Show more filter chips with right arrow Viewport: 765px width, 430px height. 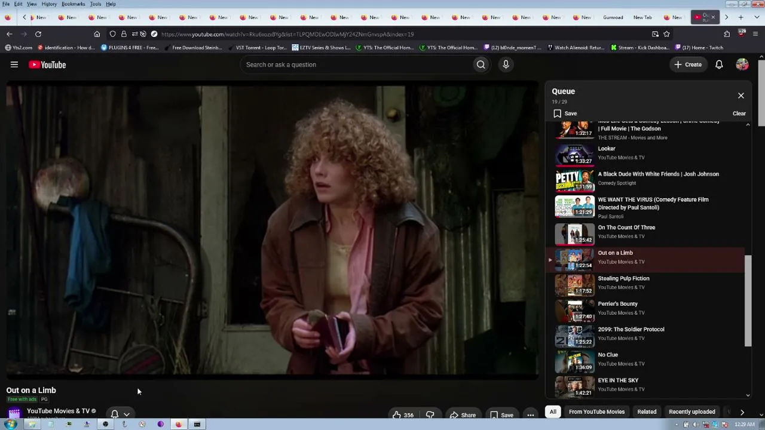(x=742, y=412)
